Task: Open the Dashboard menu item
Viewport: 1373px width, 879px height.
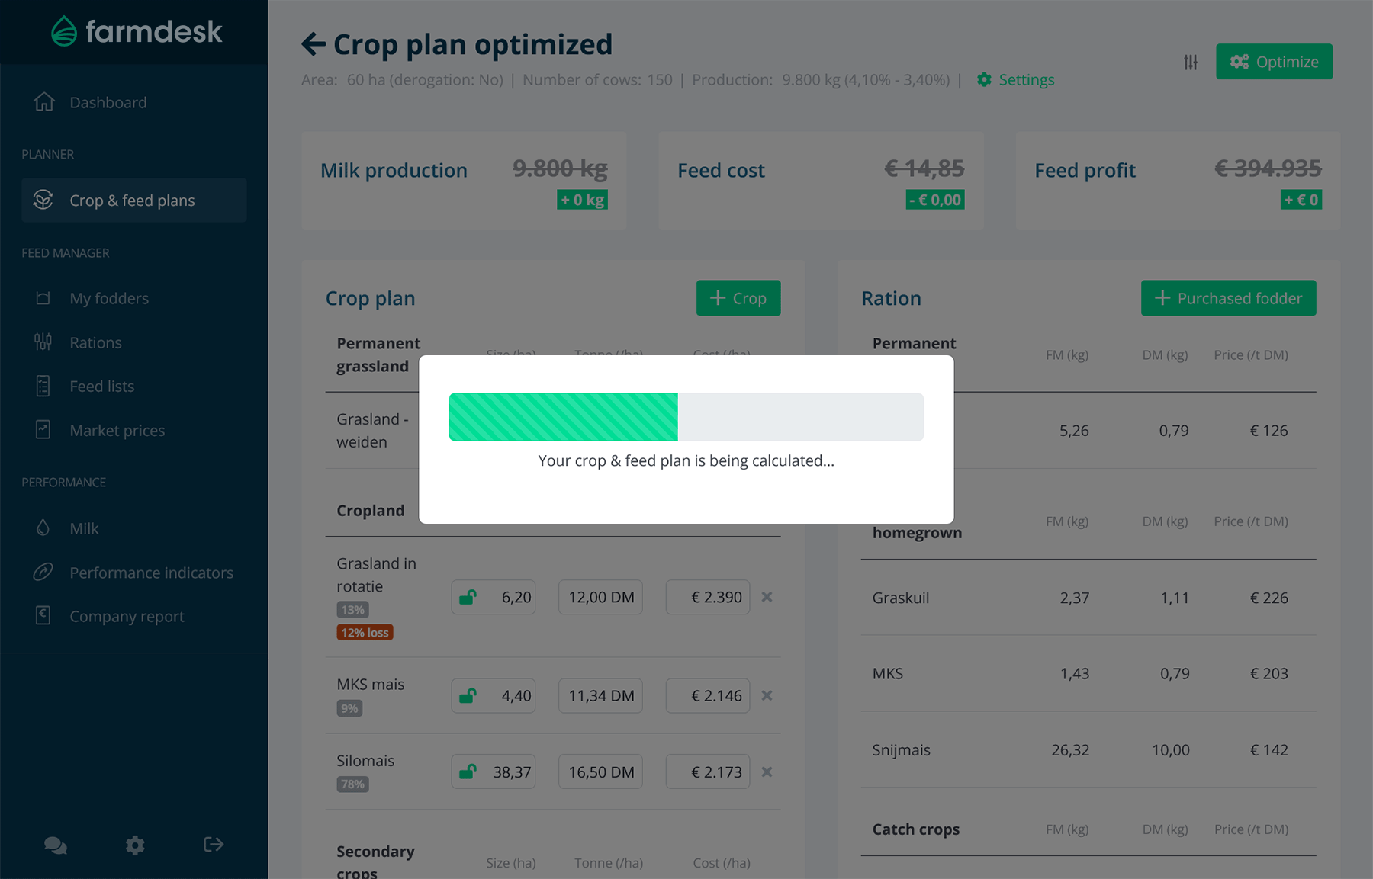Action: (108, 102)
